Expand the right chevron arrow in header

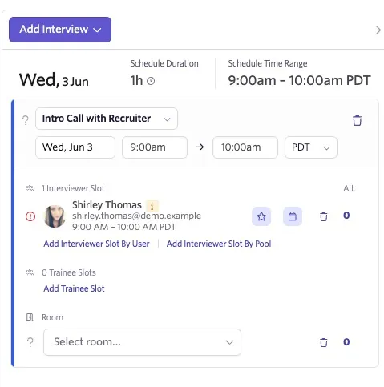(x=378, y=30)
